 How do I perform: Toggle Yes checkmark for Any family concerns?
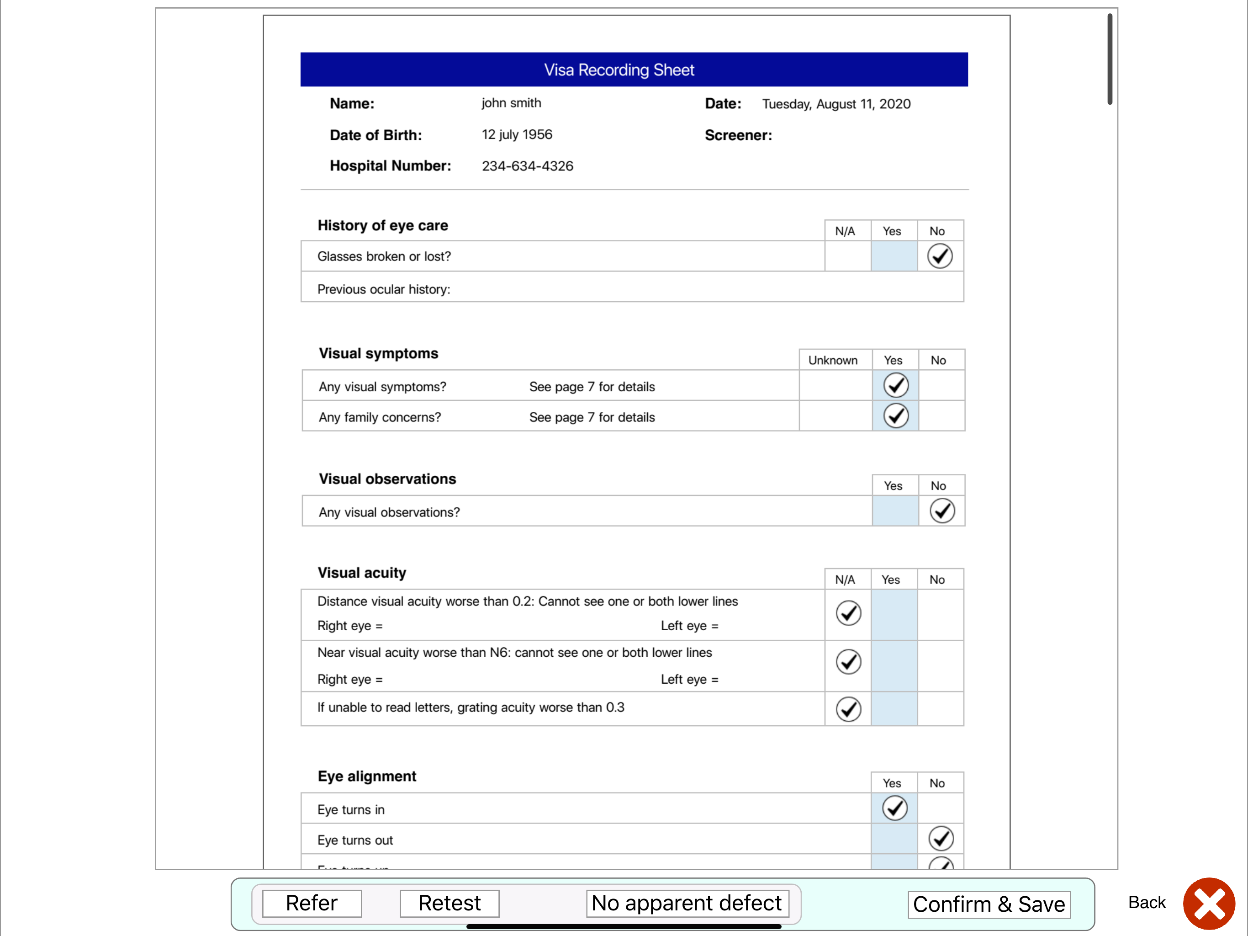click(x=896, y=416)
